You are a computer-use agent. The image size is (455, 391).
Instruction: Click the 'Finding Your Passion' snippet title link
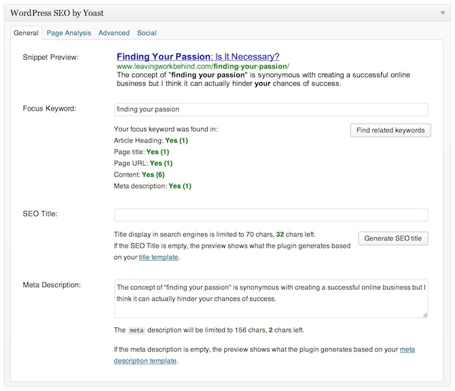click(x=198, y=56)
